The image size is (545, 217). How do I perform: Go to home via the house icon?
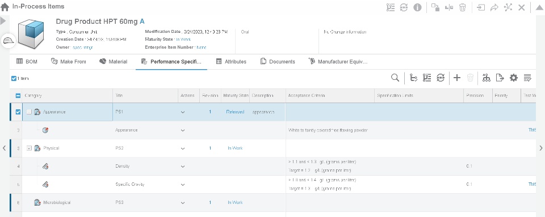tap(5, 7)
